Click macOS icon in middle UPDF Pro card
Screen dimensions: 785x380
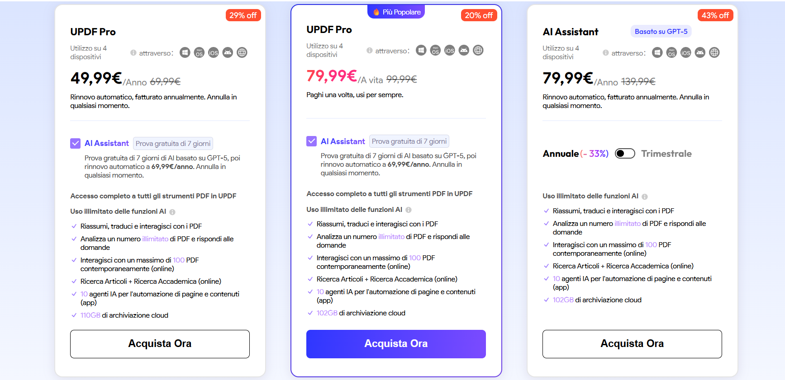tap(435, 50)
